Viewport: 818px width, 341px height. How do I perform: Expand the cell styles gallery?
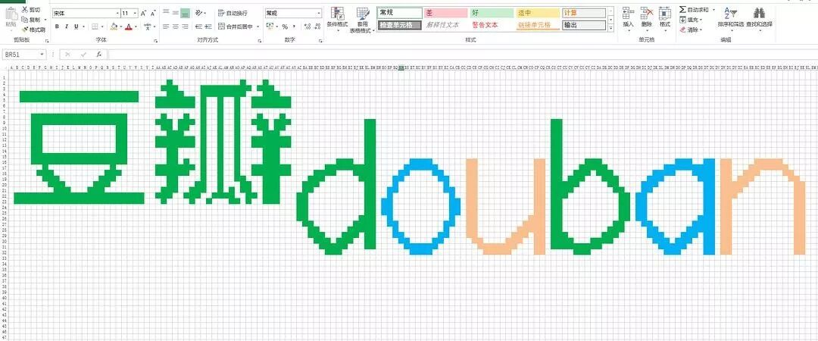tap(611, 28)
